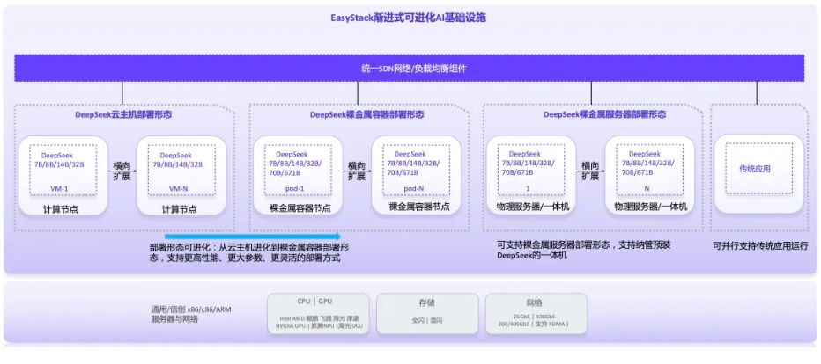Click '裸金属容器节点' label under pod-N
The width and height of the screenshot is (821, 364).
(x=419, y=207)
